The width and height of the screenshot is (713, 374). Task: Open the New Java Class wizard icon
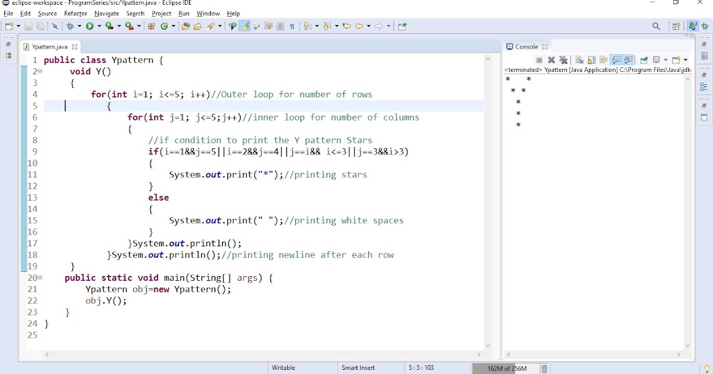coord(165,26)
